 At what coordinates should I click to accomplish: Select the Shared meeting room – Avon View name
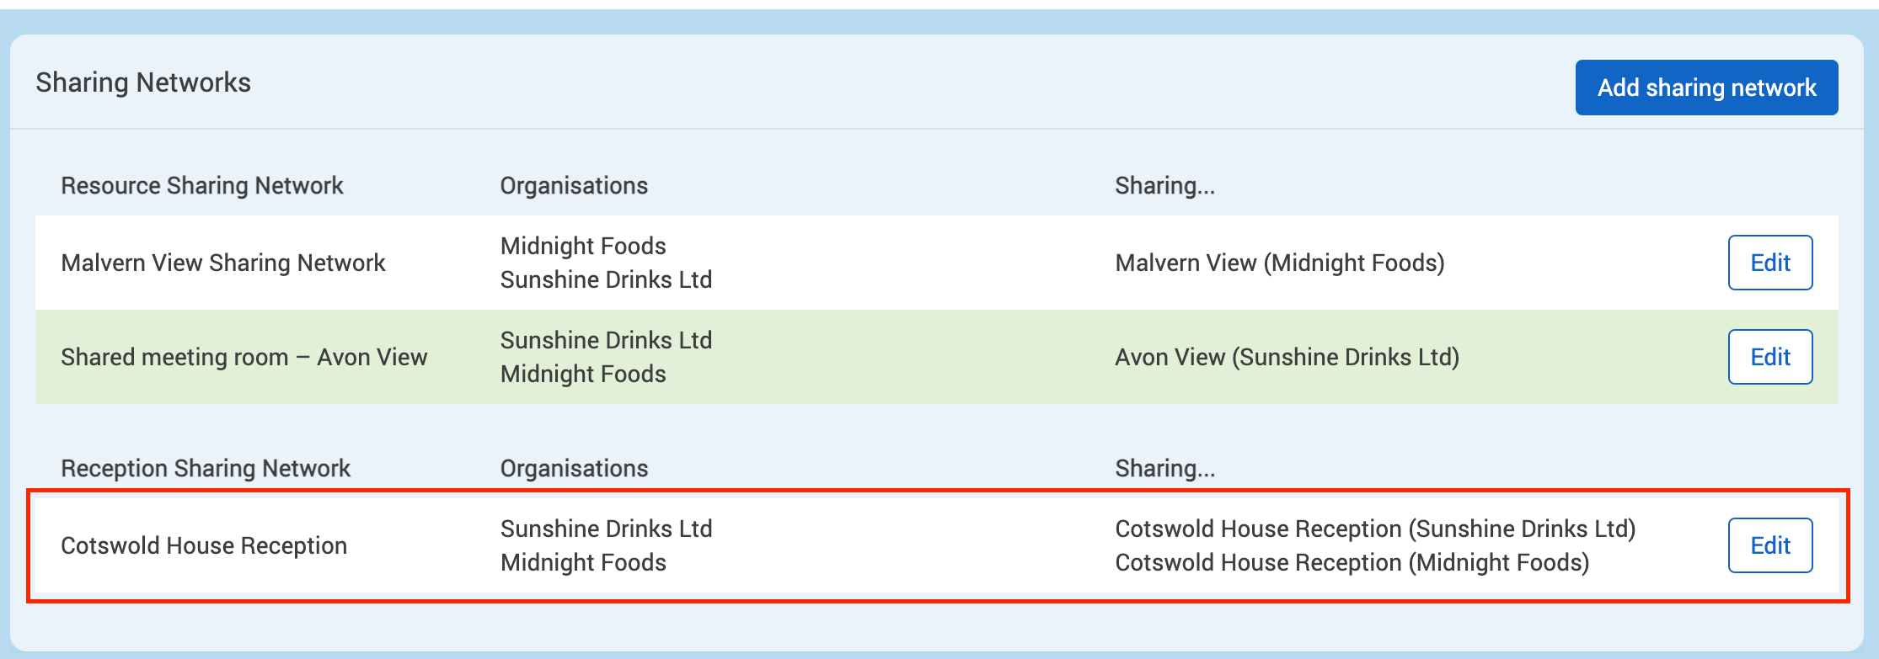(244, 357)
